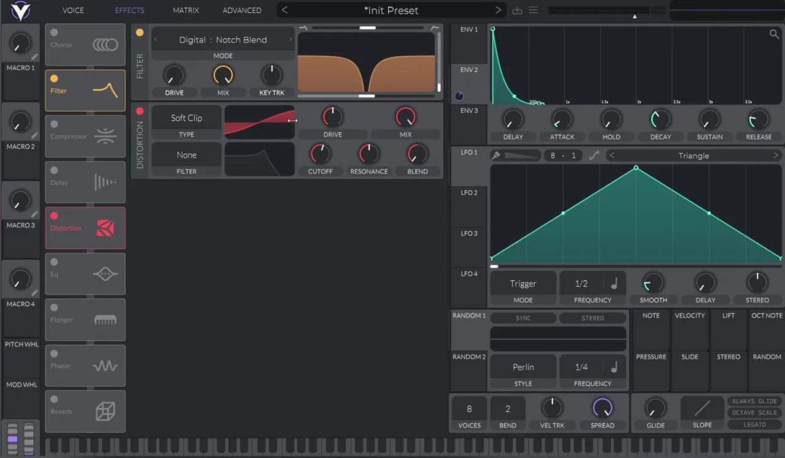
Task: Select the Eq effect icon
Action: (105, 274)
